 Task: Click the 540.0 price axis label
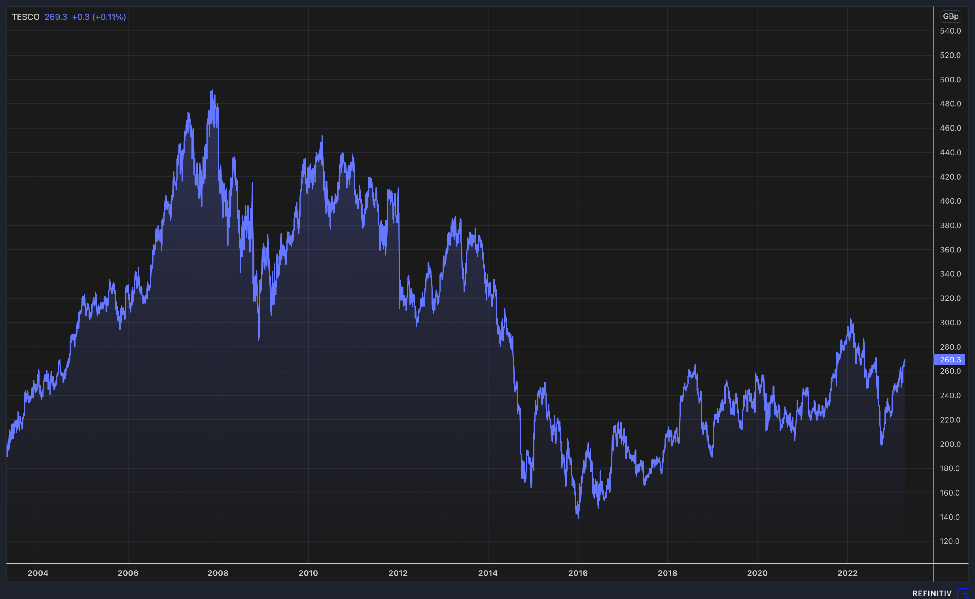[x=950, y=31]
